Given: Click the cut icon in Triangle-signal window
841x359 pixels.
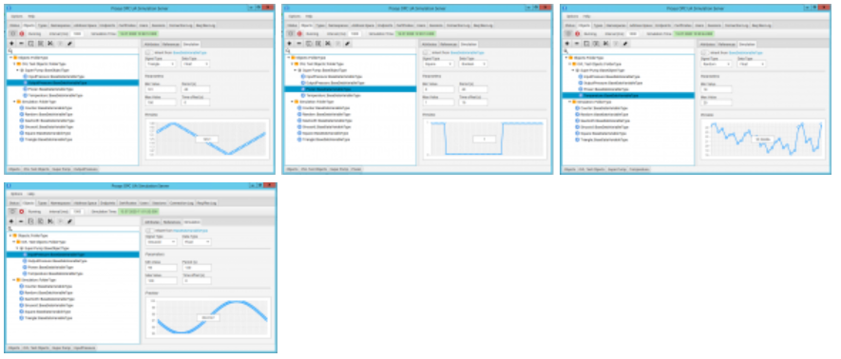Looking at the screenshot, I should coord(50,43).
